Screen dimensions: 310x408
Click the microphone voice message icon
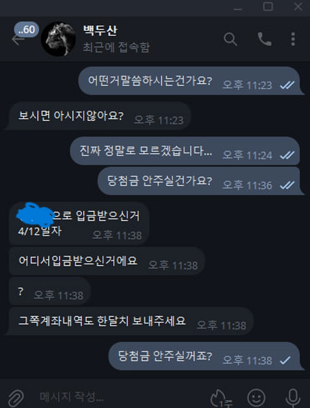tap(293, 398)
